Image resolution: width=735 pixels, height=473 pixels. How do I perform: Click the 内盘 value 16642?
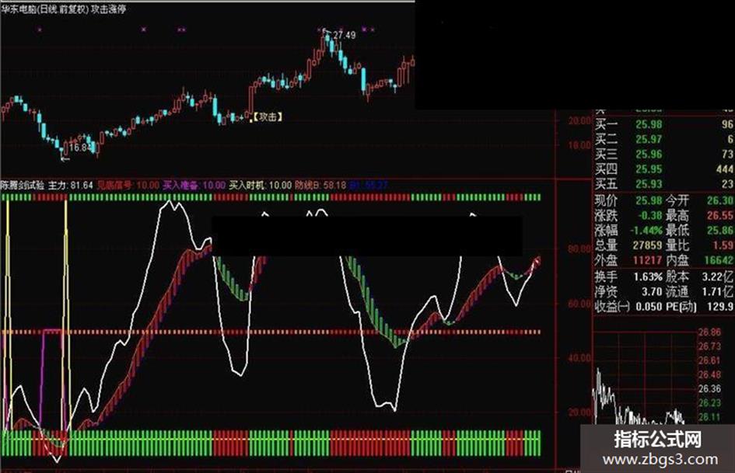click(x=719, y=260)
